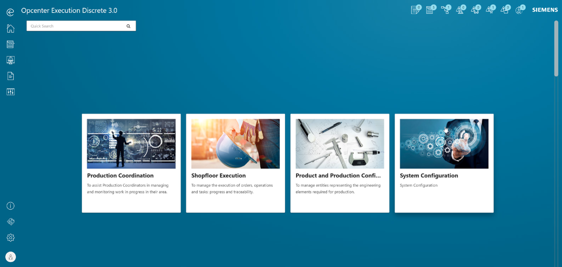Click the header list icon with badge 5

point(430,10)
